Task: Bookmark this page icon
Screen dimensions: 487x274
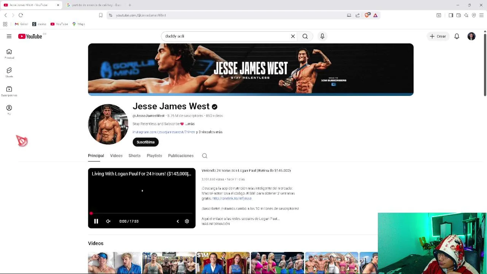Action: (100, 15)
